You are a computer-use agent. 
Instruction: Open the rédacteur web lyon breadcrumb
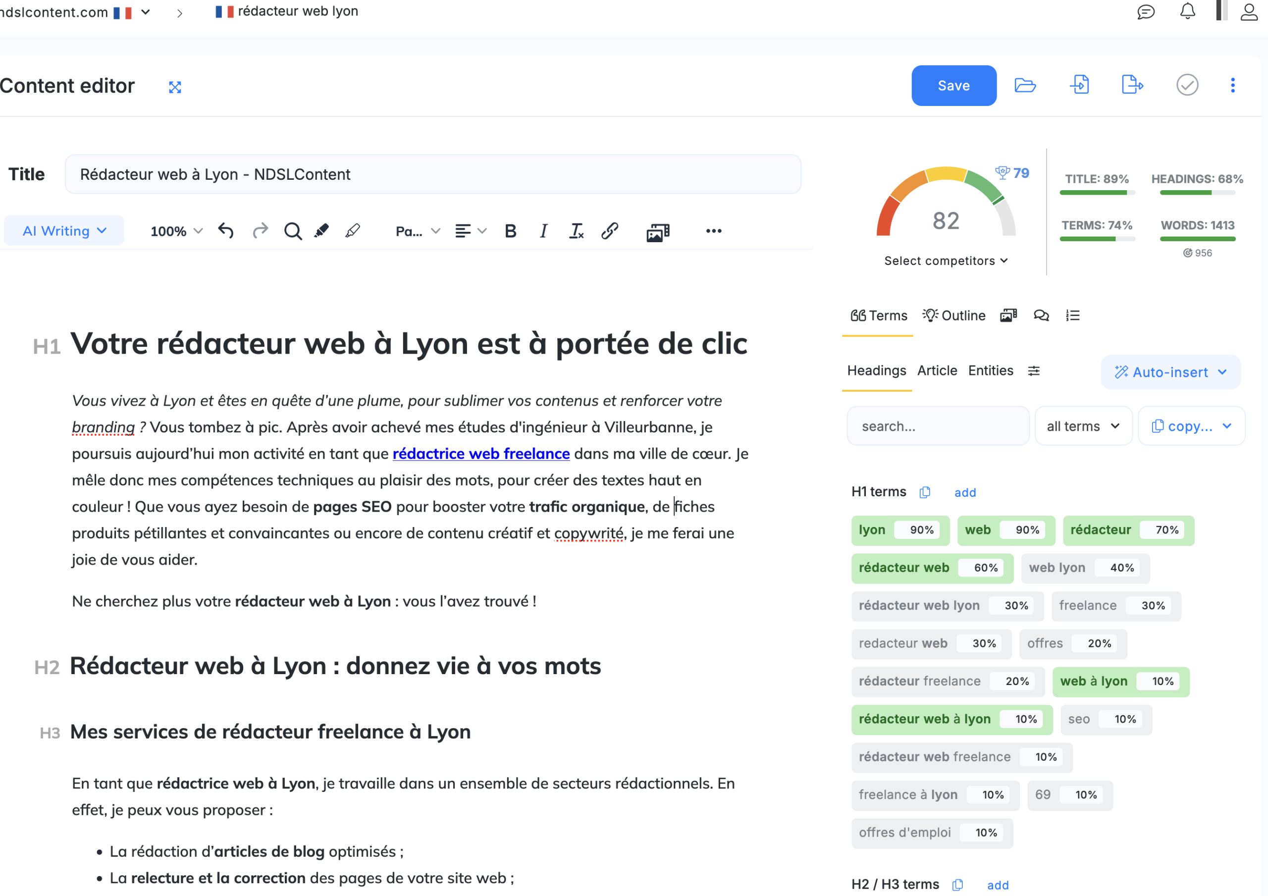(x=287, y=11)
